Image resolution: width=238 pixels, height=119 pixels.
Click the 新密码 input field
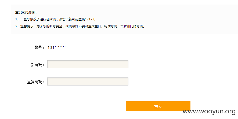(88, 64)
